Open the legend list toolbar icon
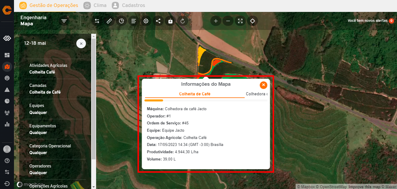 134,21
